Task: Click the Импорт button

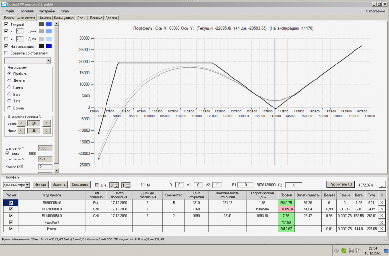Action: point(41,185)
